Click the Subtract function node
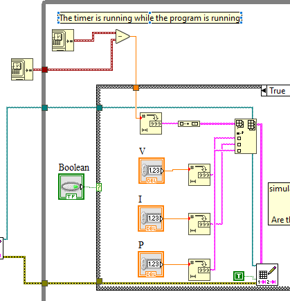The image size is (290, 301). (x=123, y=36)
